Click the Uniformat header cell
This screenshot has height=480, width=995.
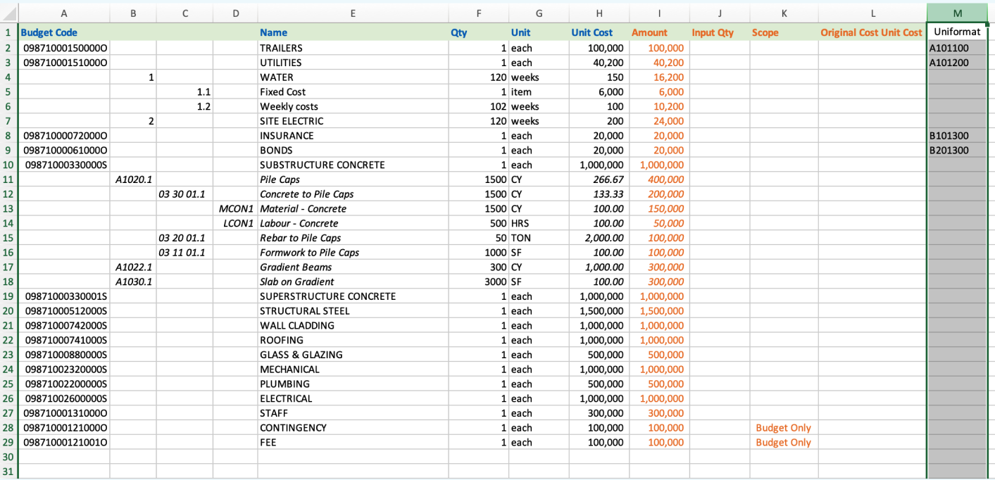click(957, 32)
